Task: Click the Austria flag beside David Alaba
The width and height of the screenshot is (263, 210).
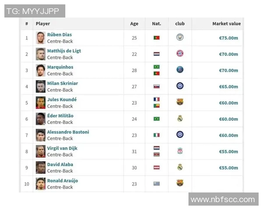Action: pos(156,168)
